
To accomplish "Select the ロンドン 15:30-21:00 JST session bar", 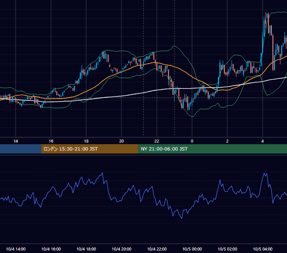I will point(89,149).
